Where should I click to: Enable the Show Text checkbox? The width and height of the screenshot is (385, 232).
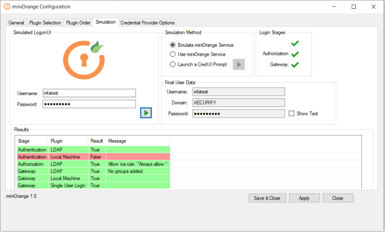pos(292,114)
